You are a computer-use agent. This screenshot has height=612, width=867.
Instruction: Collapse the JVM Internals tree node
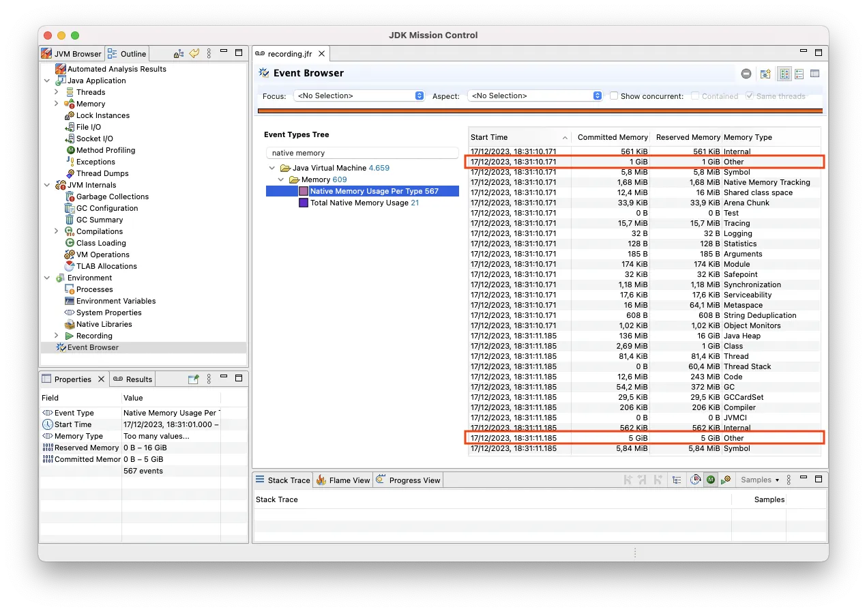click(47, 185)
